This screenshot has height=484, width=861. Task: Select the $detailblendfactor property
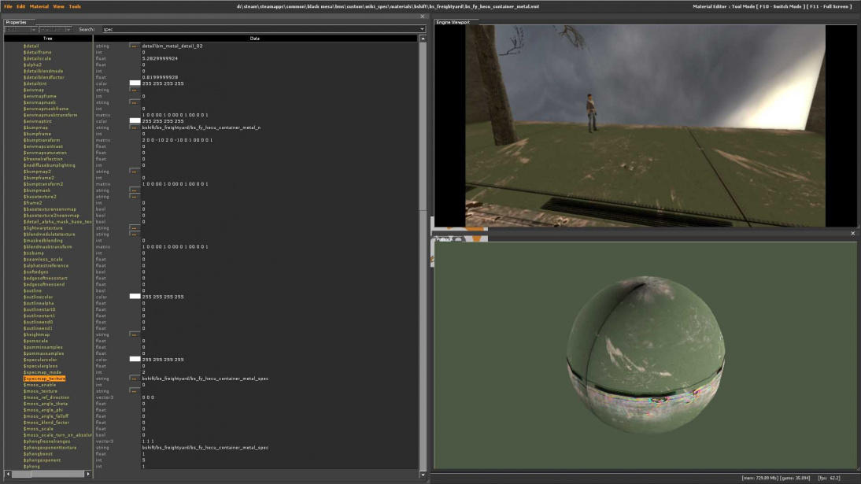(44, 77)
